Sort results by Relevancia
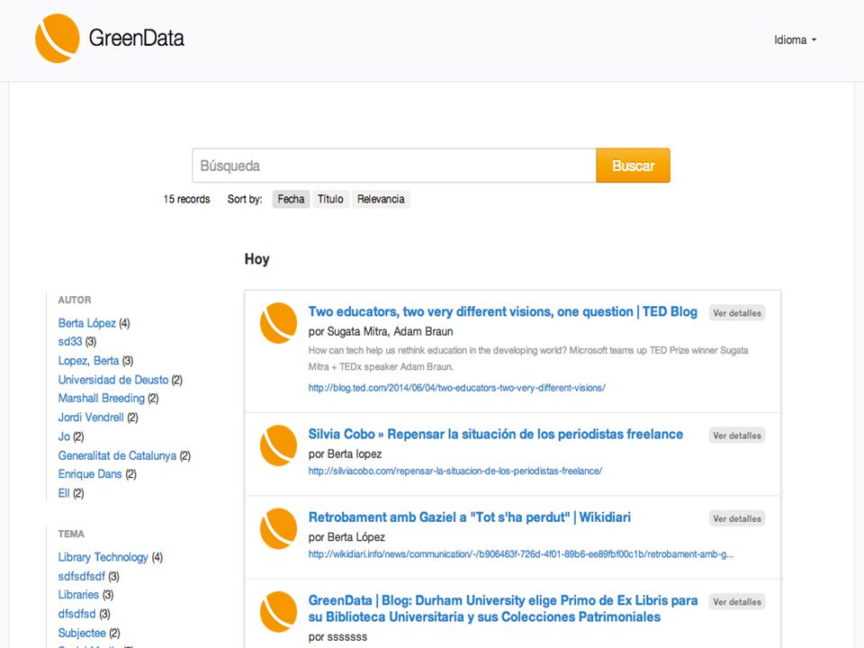The height and width of the screenshot is (648, 864). coord(381,199)
